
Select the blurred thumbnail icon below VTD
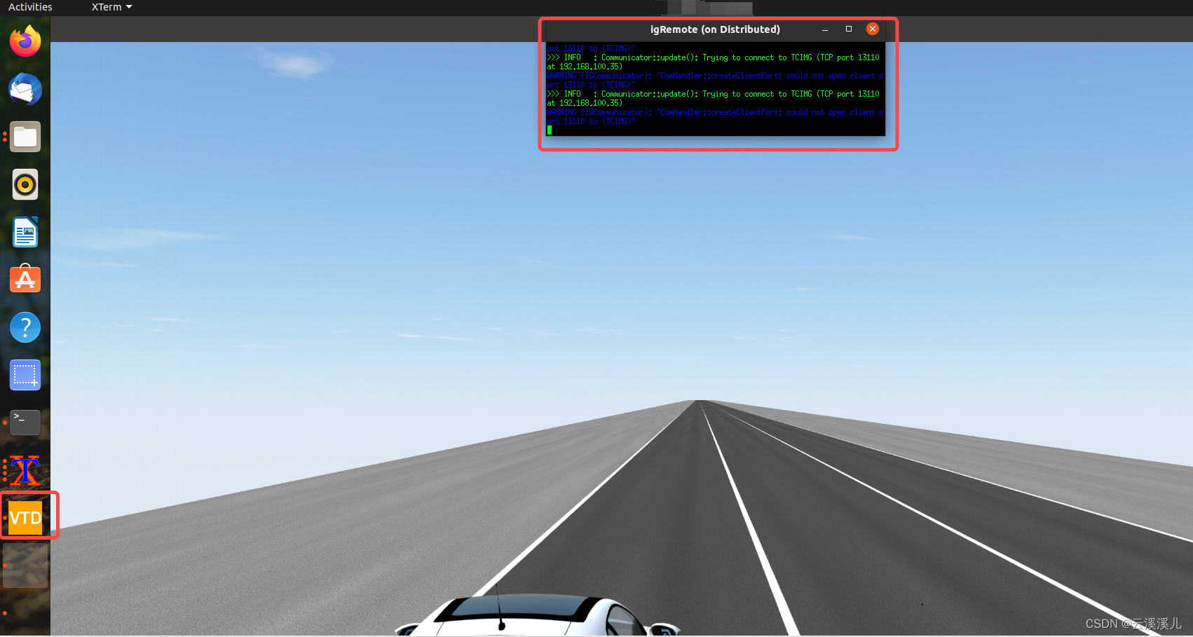click(x=25, y=566)
